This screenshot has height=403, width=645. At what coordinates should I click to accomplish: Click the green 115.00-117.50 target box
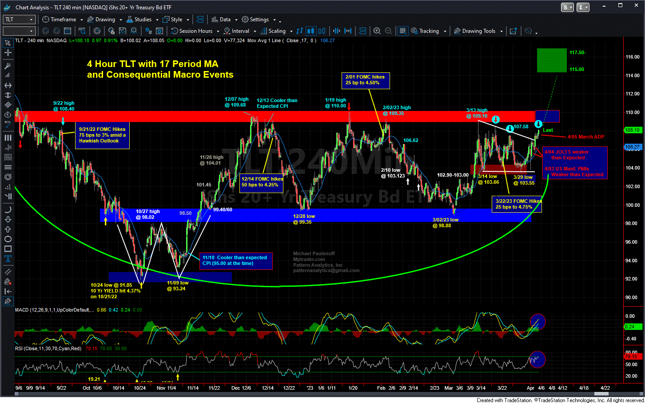552,60
